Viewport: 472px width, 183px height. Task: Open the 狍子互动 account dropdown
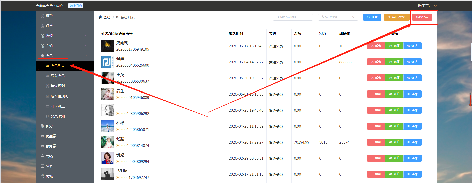point(427,6)
